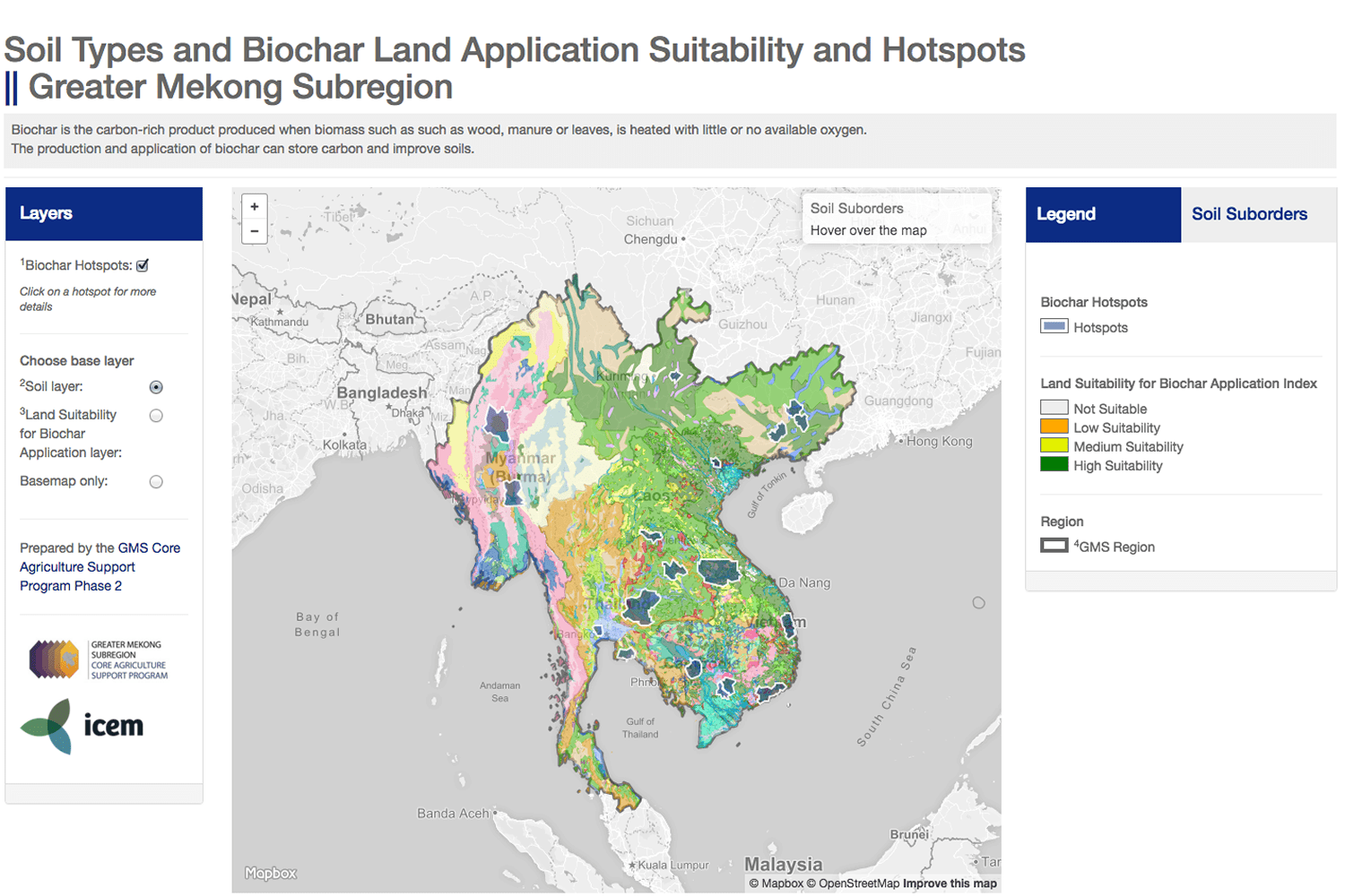The width and height of the screenshot is (1345, 896).
Task: Zoom in on the map
Action: (x=255, y=207)
